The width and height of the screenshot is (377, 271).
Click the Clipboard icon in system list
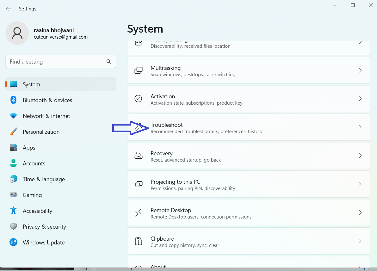(139, 241)
